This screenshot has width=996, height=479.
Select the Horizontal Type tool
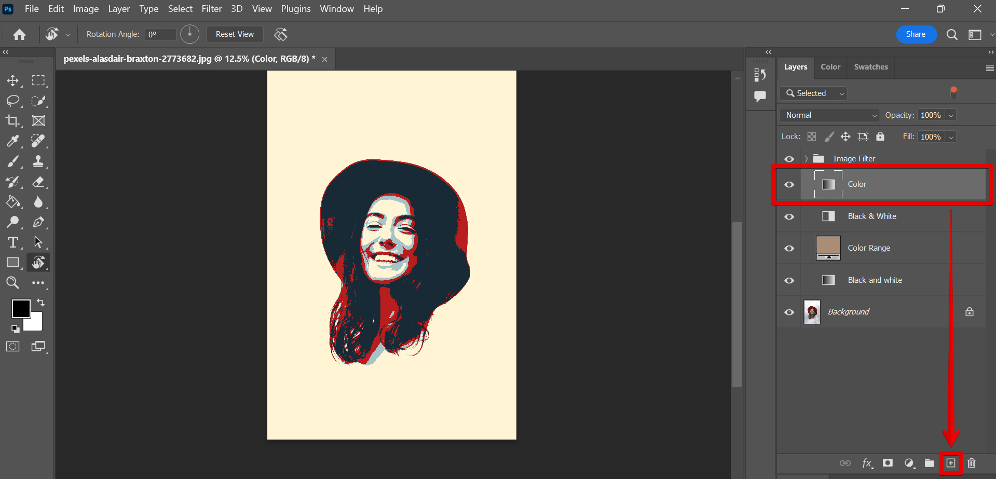12,242
